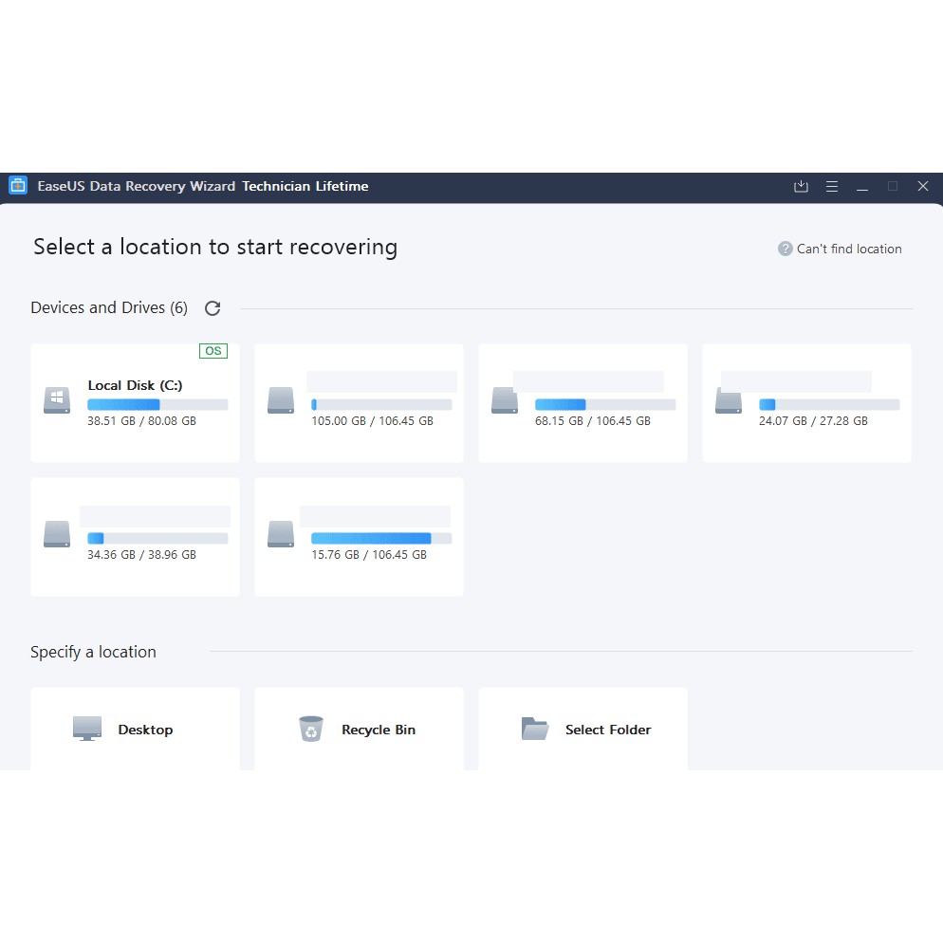Click drive icon beside 34.36 GB / 38.96 GB
The width and height of the screenshot is (943, 943).
(x=57, y=534)
